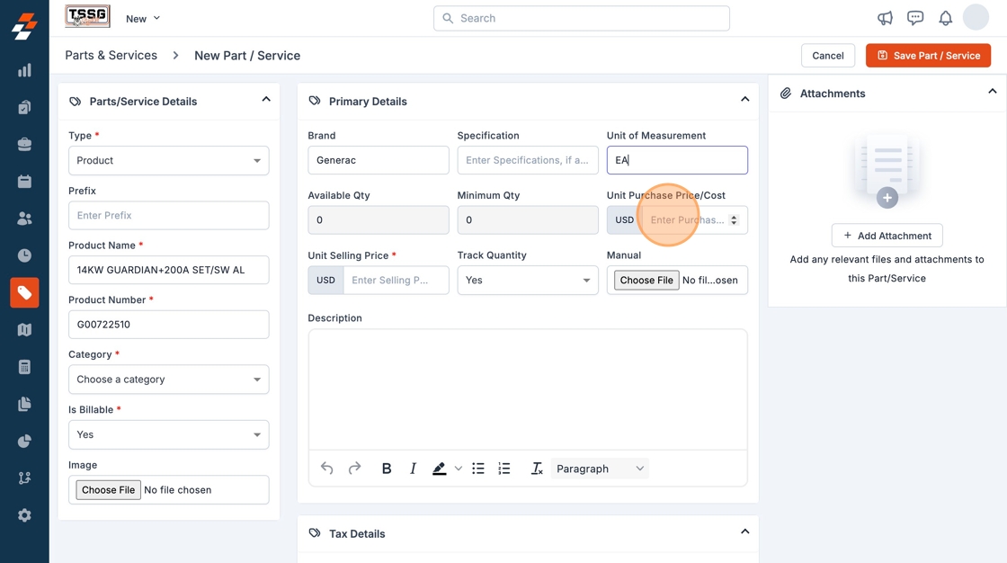The width and height of the screenshot is (1007, 563).
Task: Clear formatting in description editor
Action: [537, 469]
